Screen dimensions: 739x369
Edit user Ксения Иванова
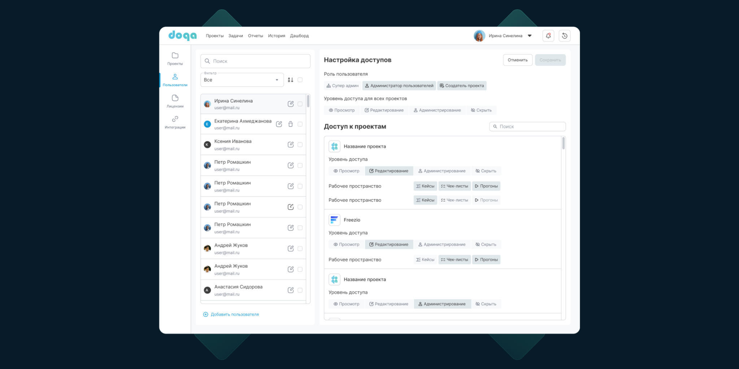[290, 145]
